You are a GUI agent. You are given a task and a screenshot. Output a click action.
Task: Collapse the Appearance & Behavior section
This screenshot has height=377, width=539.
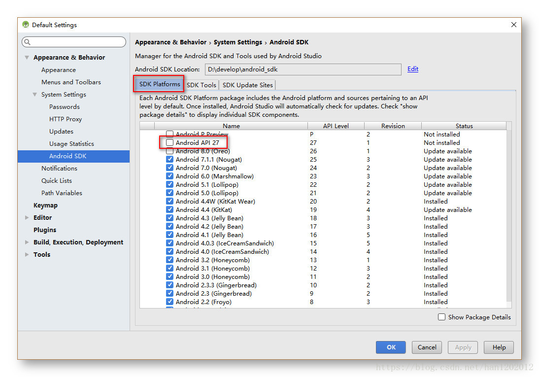tap(27, 58)
